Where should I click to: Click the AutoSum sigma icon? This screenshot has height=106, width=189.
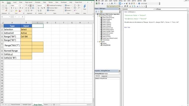tap(75, 5)
